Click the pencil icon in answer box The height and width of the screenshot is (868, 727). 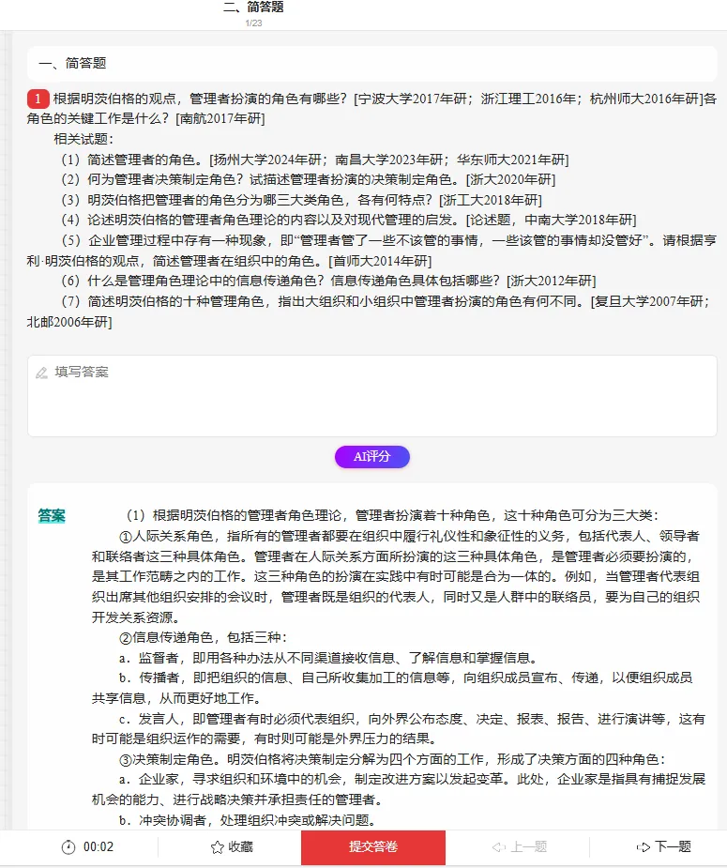coord(41,373)
